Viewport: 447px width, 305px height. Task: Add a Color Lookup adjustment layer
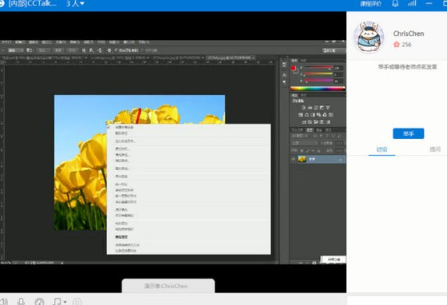[331, 115]
